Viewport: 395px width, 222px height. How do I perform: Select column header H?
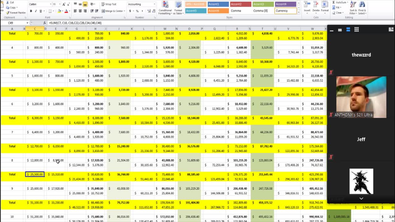(x=95, y=29)
